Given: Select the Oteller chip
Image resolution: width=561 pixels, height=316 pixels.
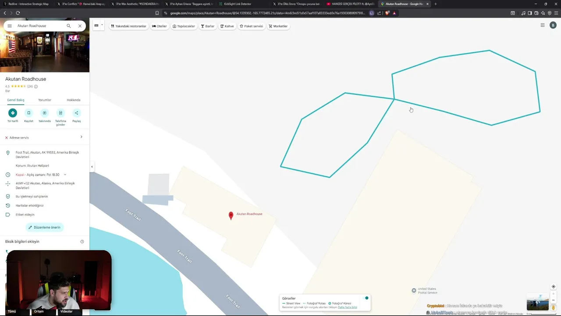Looking at the screenshot, I should 160,26.
